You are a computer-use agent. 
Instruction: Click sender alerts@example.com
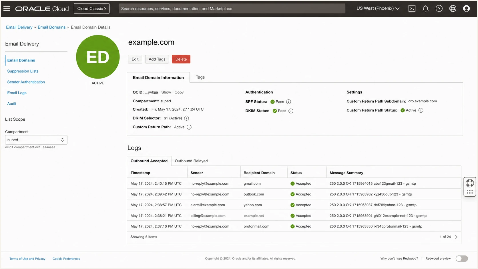point(208,205)
